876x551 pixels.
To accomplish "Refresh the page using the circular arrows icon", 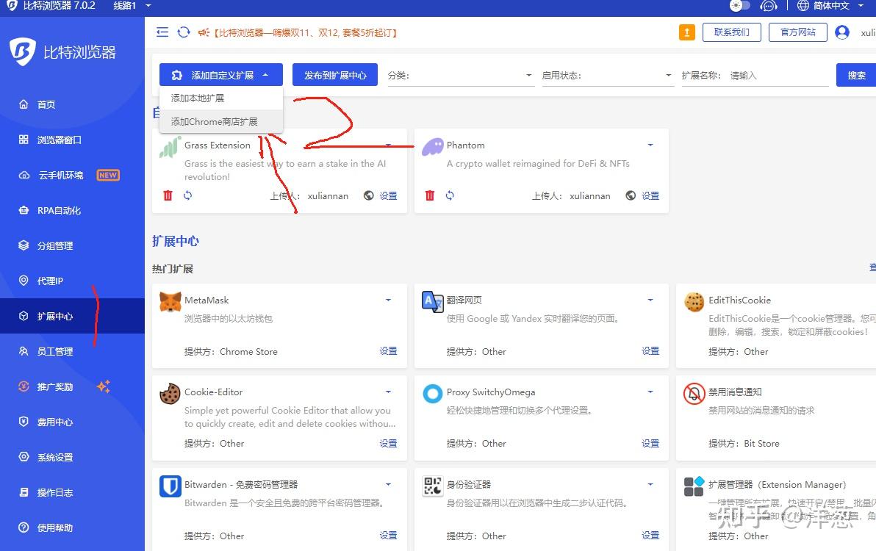I will [x=183, y=32].
